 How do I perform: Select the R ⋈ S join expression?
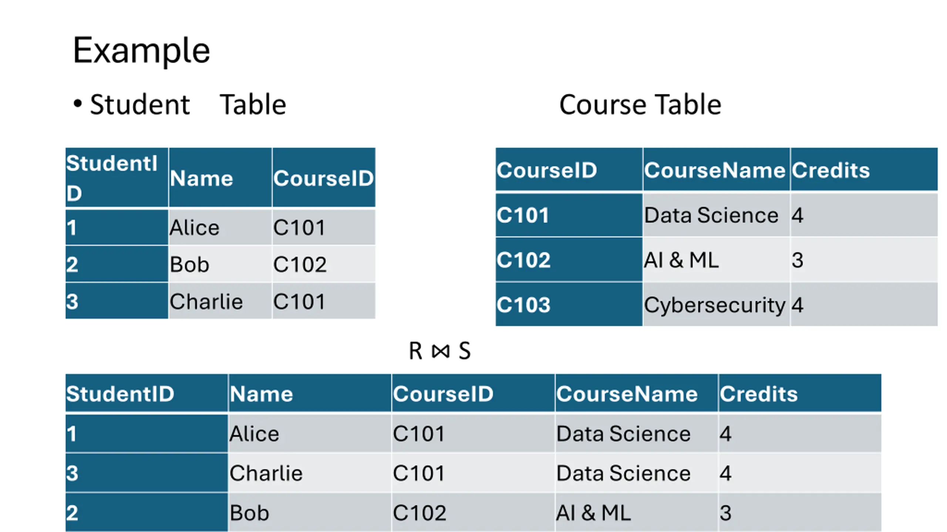[439, 351]
